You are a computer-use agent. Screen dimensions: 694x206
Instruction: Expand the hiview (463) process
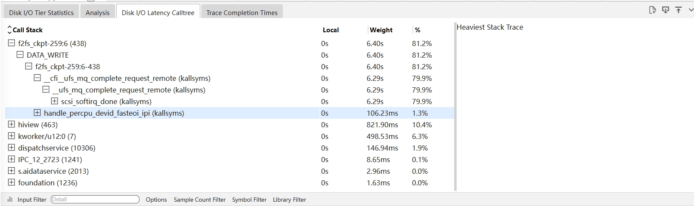[x=12, y=124]
